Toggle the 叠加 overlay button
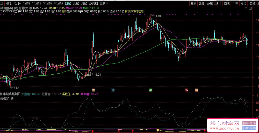The image size is (259, 133). click(x=202, y=3)
